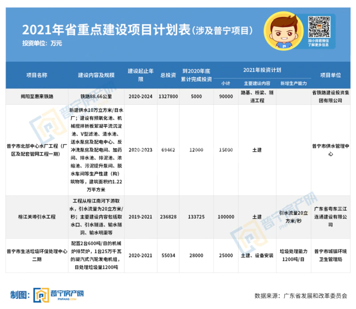Image resolution: width=356 pixels, height=309 pixels.
Task: Click the 2021年投资计划 header group
Action: click(262, 70)
